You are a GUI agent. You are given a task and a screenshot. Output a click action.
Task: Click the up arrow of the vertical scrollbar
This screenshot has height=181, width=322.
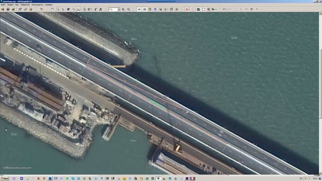(x=320, y=14)
